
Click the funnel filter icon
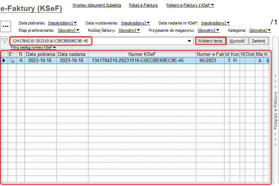coord(5,41)
